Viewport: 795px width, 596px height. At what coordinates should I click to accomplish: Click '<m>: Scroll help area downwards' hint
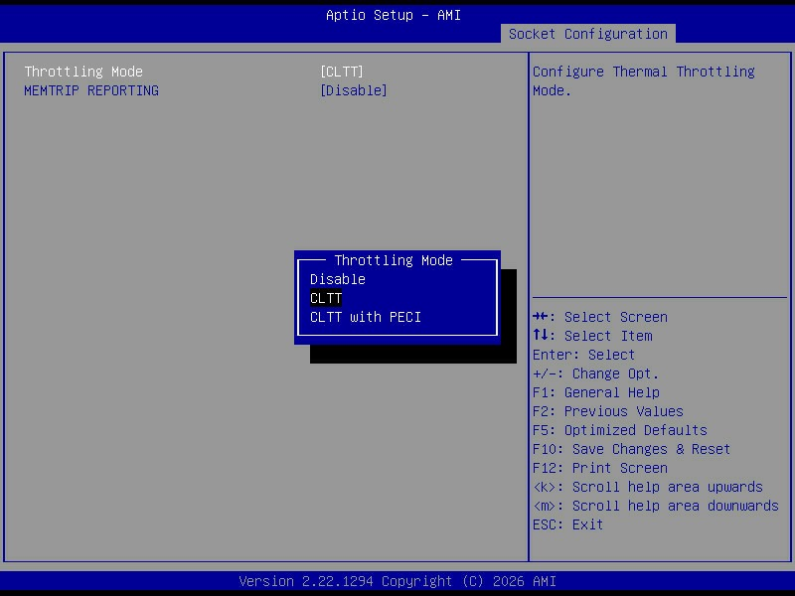pyautogui.click(x=656, y=506)
